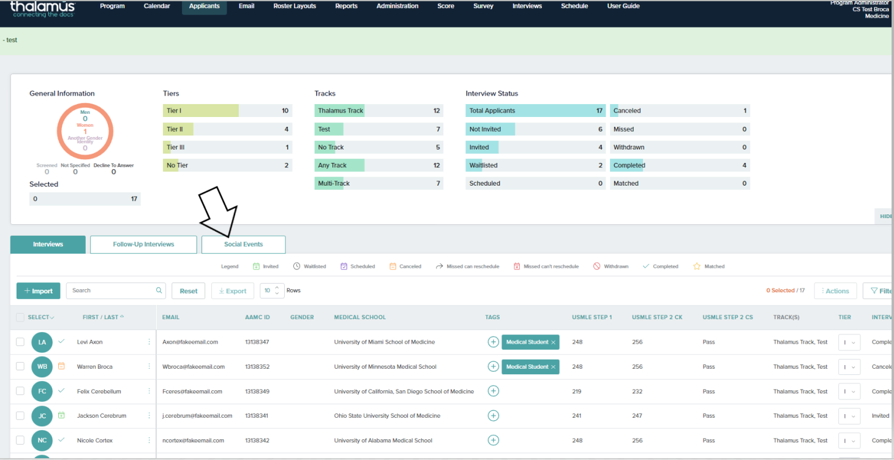Click the Missed can reschedule arrow icon
The image size is (894, 460).
tap(440, 266)
